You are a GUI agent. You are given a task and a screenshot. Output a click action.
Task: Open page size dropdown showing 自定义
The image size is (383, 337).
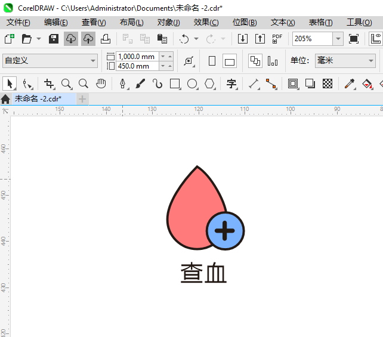[x=50, y=61]
